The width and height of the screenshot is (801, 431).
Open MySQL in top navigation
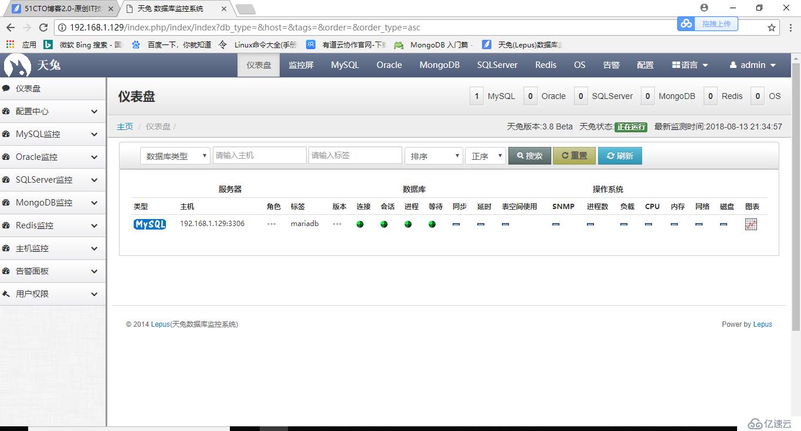click(x=345, y=65)
